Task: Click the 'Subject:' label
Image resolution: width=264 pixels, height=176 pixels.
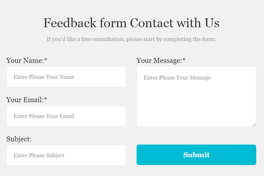Action: coord(19,139)
